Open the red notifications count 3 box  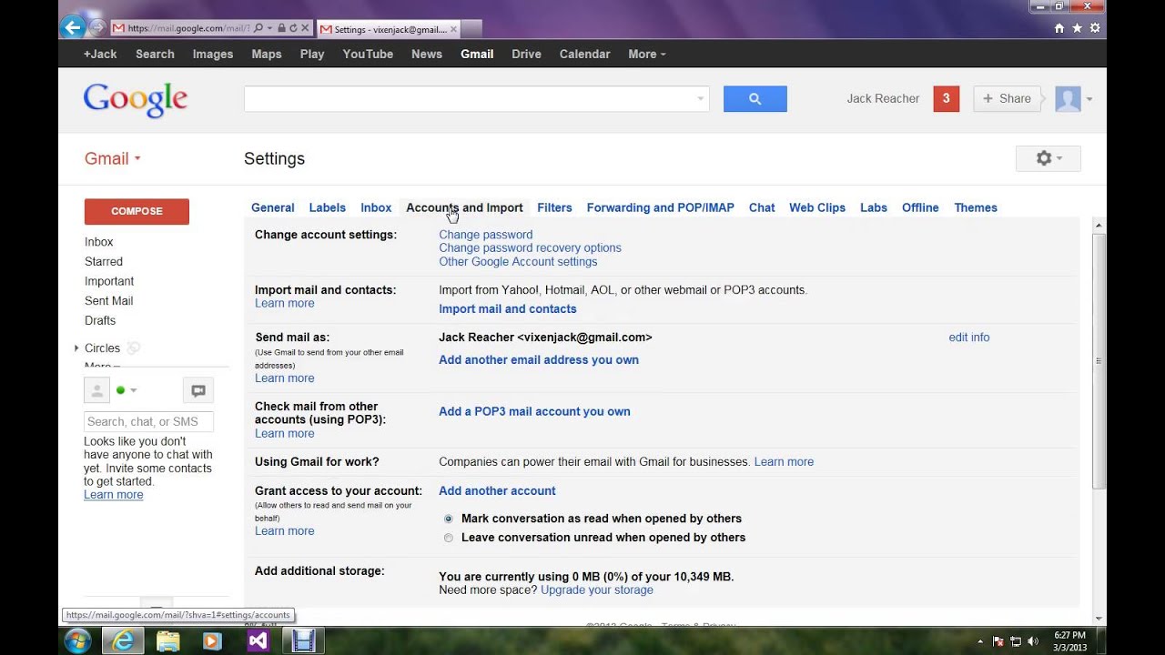(x=947, y=98)
